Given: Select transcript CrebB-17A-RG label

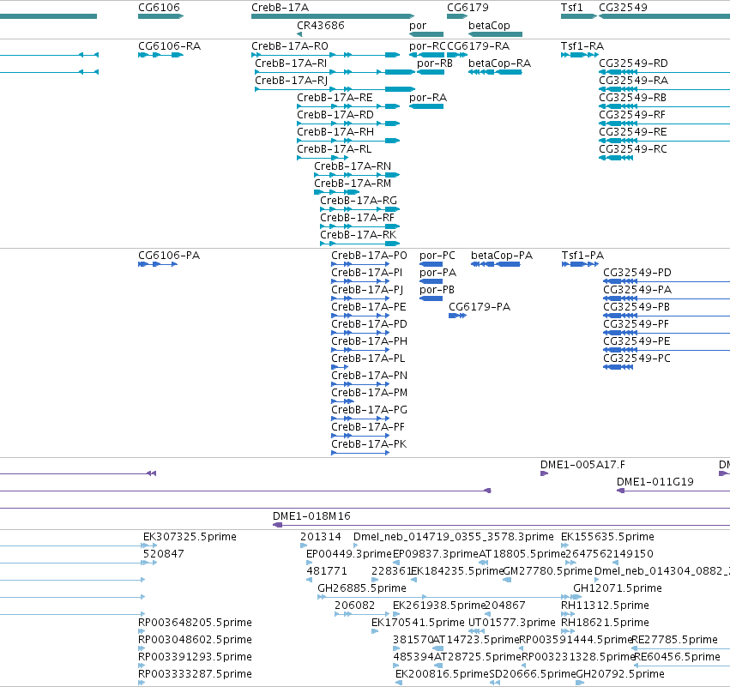Looking at the screenshot, I should point(359,201).
